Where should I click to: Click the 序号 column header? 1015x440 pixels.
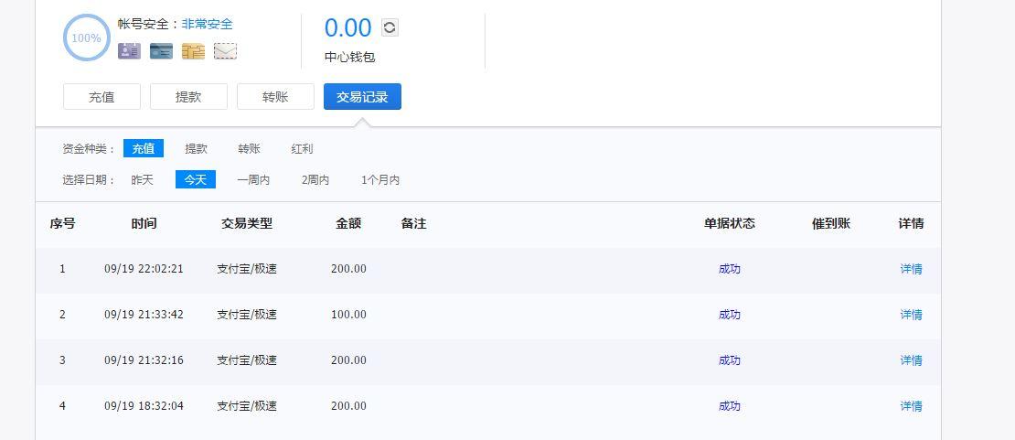(x=62, y=223)
